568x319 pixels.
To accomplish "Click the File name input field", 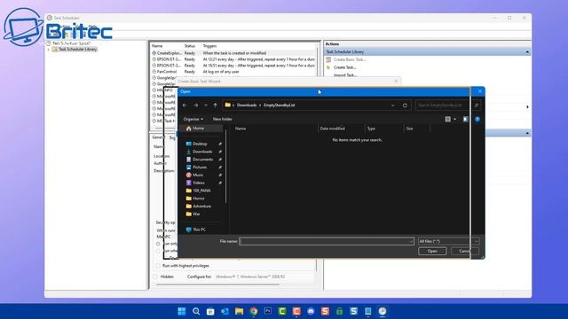I will pyautogui.click(x=323, y=242).
